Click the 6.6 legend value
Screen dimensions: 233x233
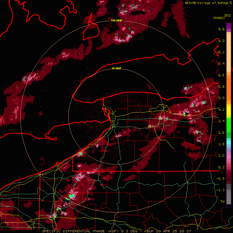pos(221,75)
